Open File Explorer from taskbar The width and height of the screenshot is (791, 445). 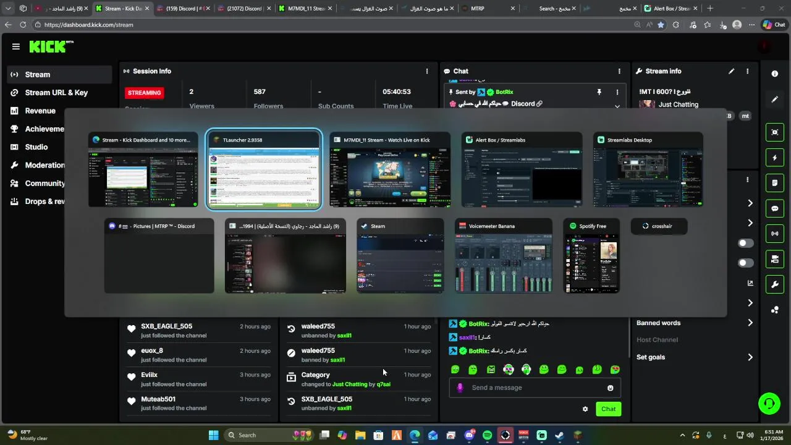[360, 435]
